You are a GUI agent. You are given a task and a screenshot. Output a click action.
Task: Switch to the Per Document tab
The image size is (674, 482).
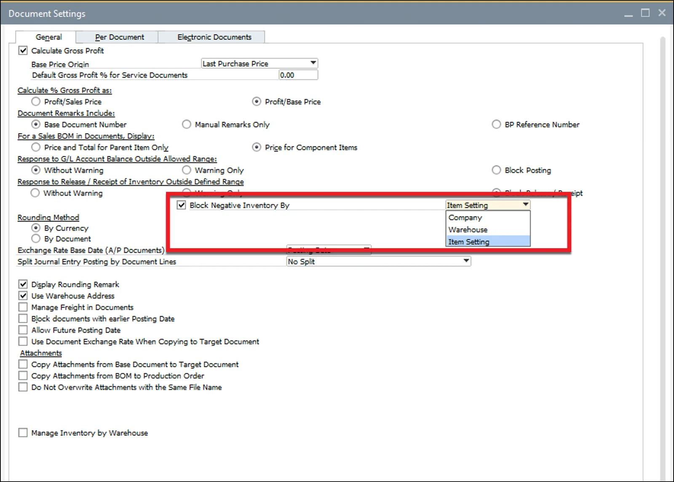(117, 37)
